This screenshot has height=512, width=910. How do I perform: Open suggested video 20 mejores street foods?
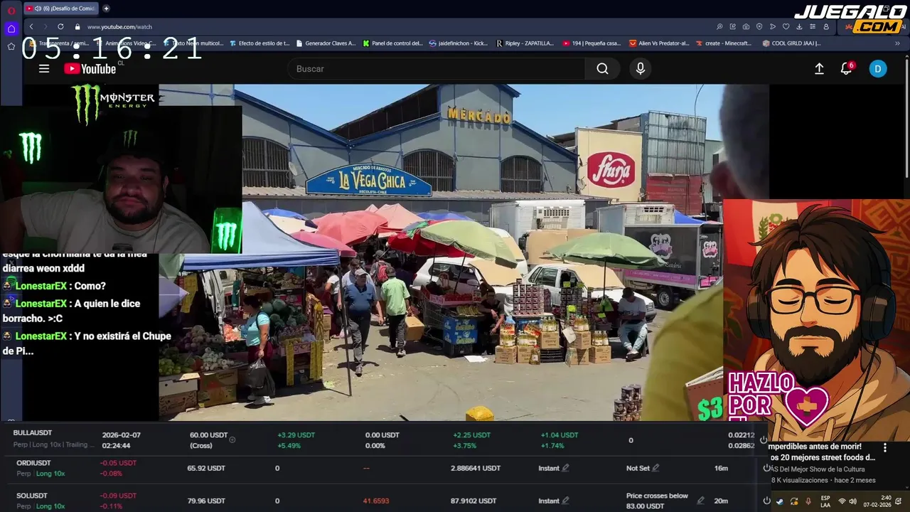[821, 452]
